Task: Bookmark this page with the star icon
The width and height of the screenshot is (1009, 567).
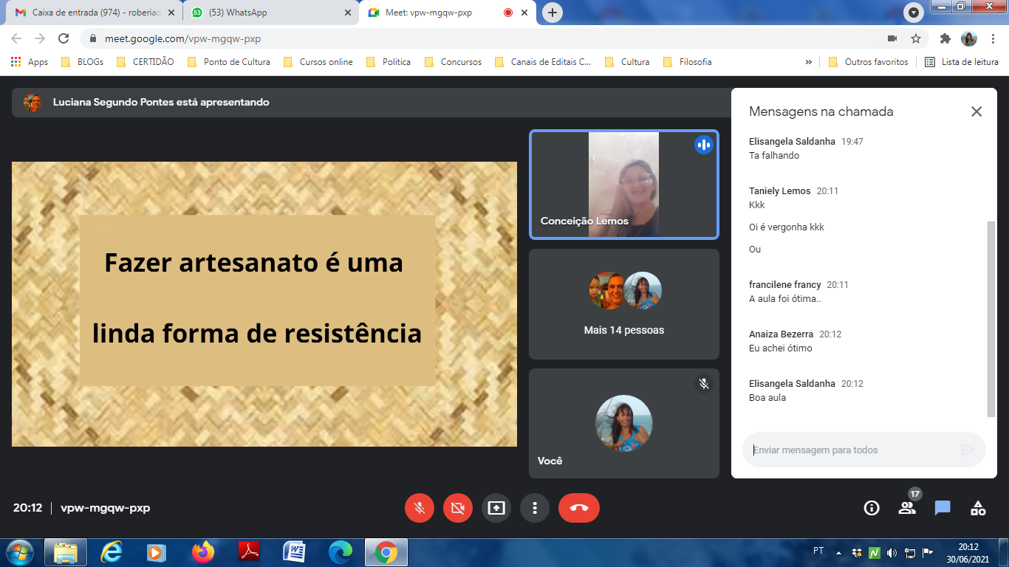Action: pyautogui.click(x=916, y=38)
